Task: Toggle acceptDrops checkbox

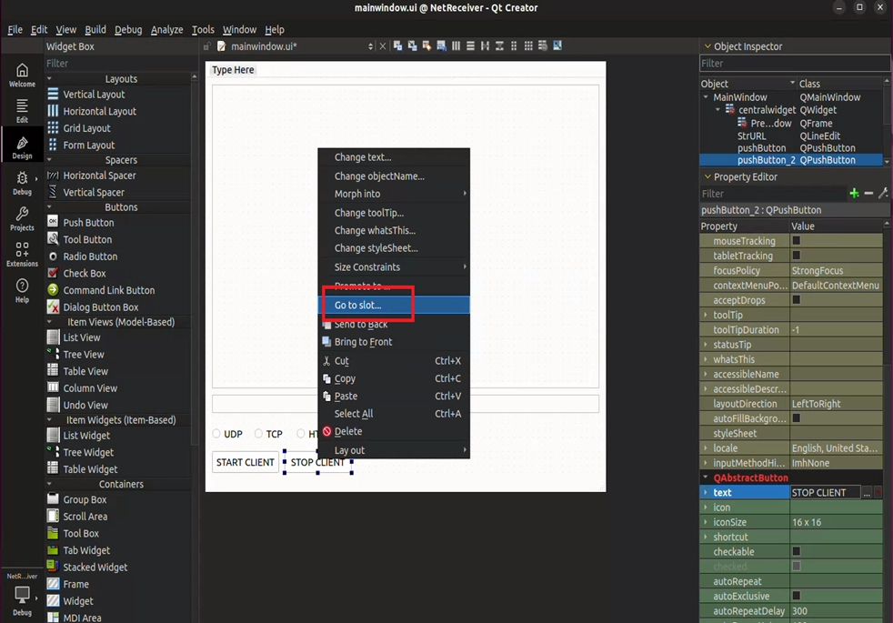Action: click(797, 300)
